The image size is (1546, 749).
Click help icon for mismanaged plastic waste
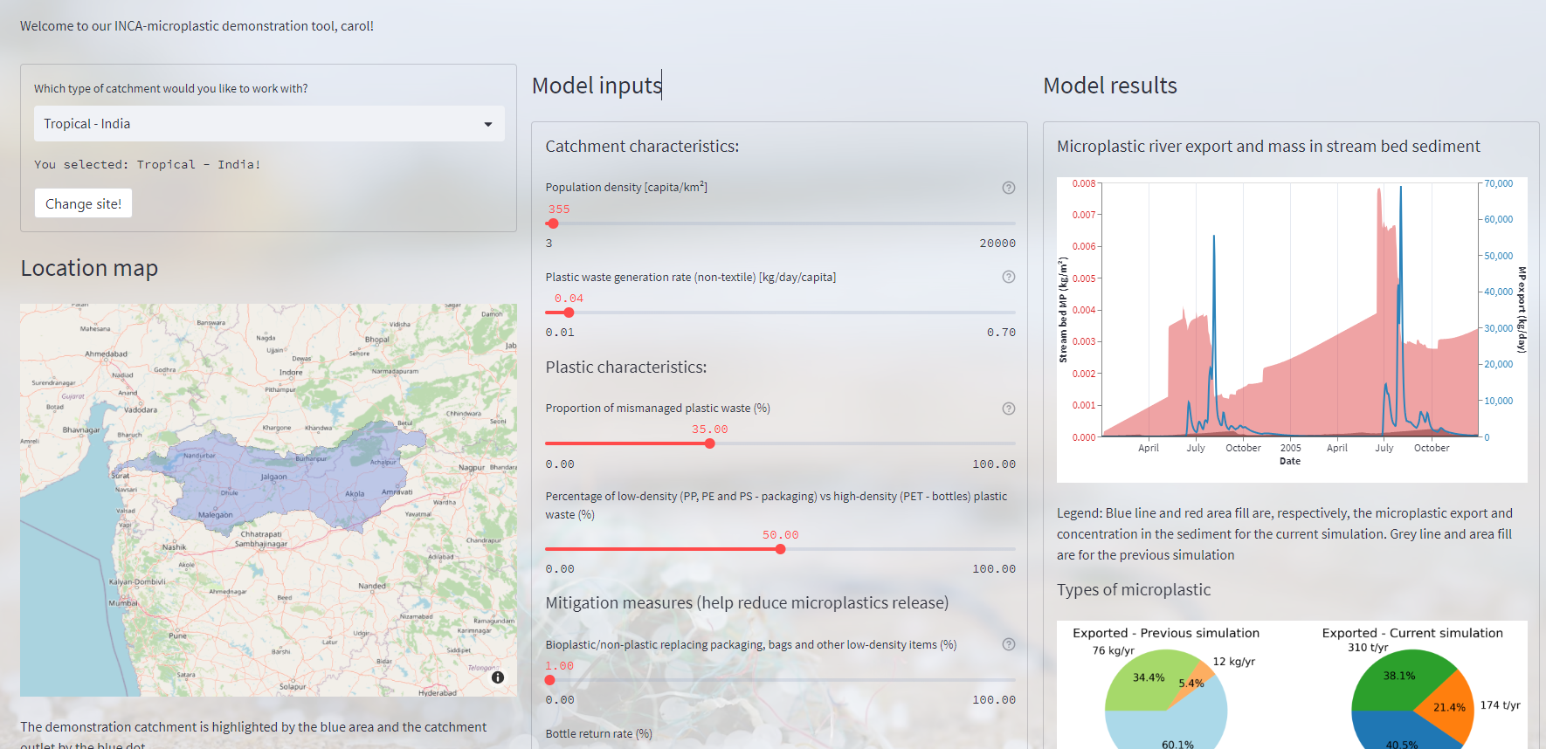pyautogui.click(x=1008, y=409)
